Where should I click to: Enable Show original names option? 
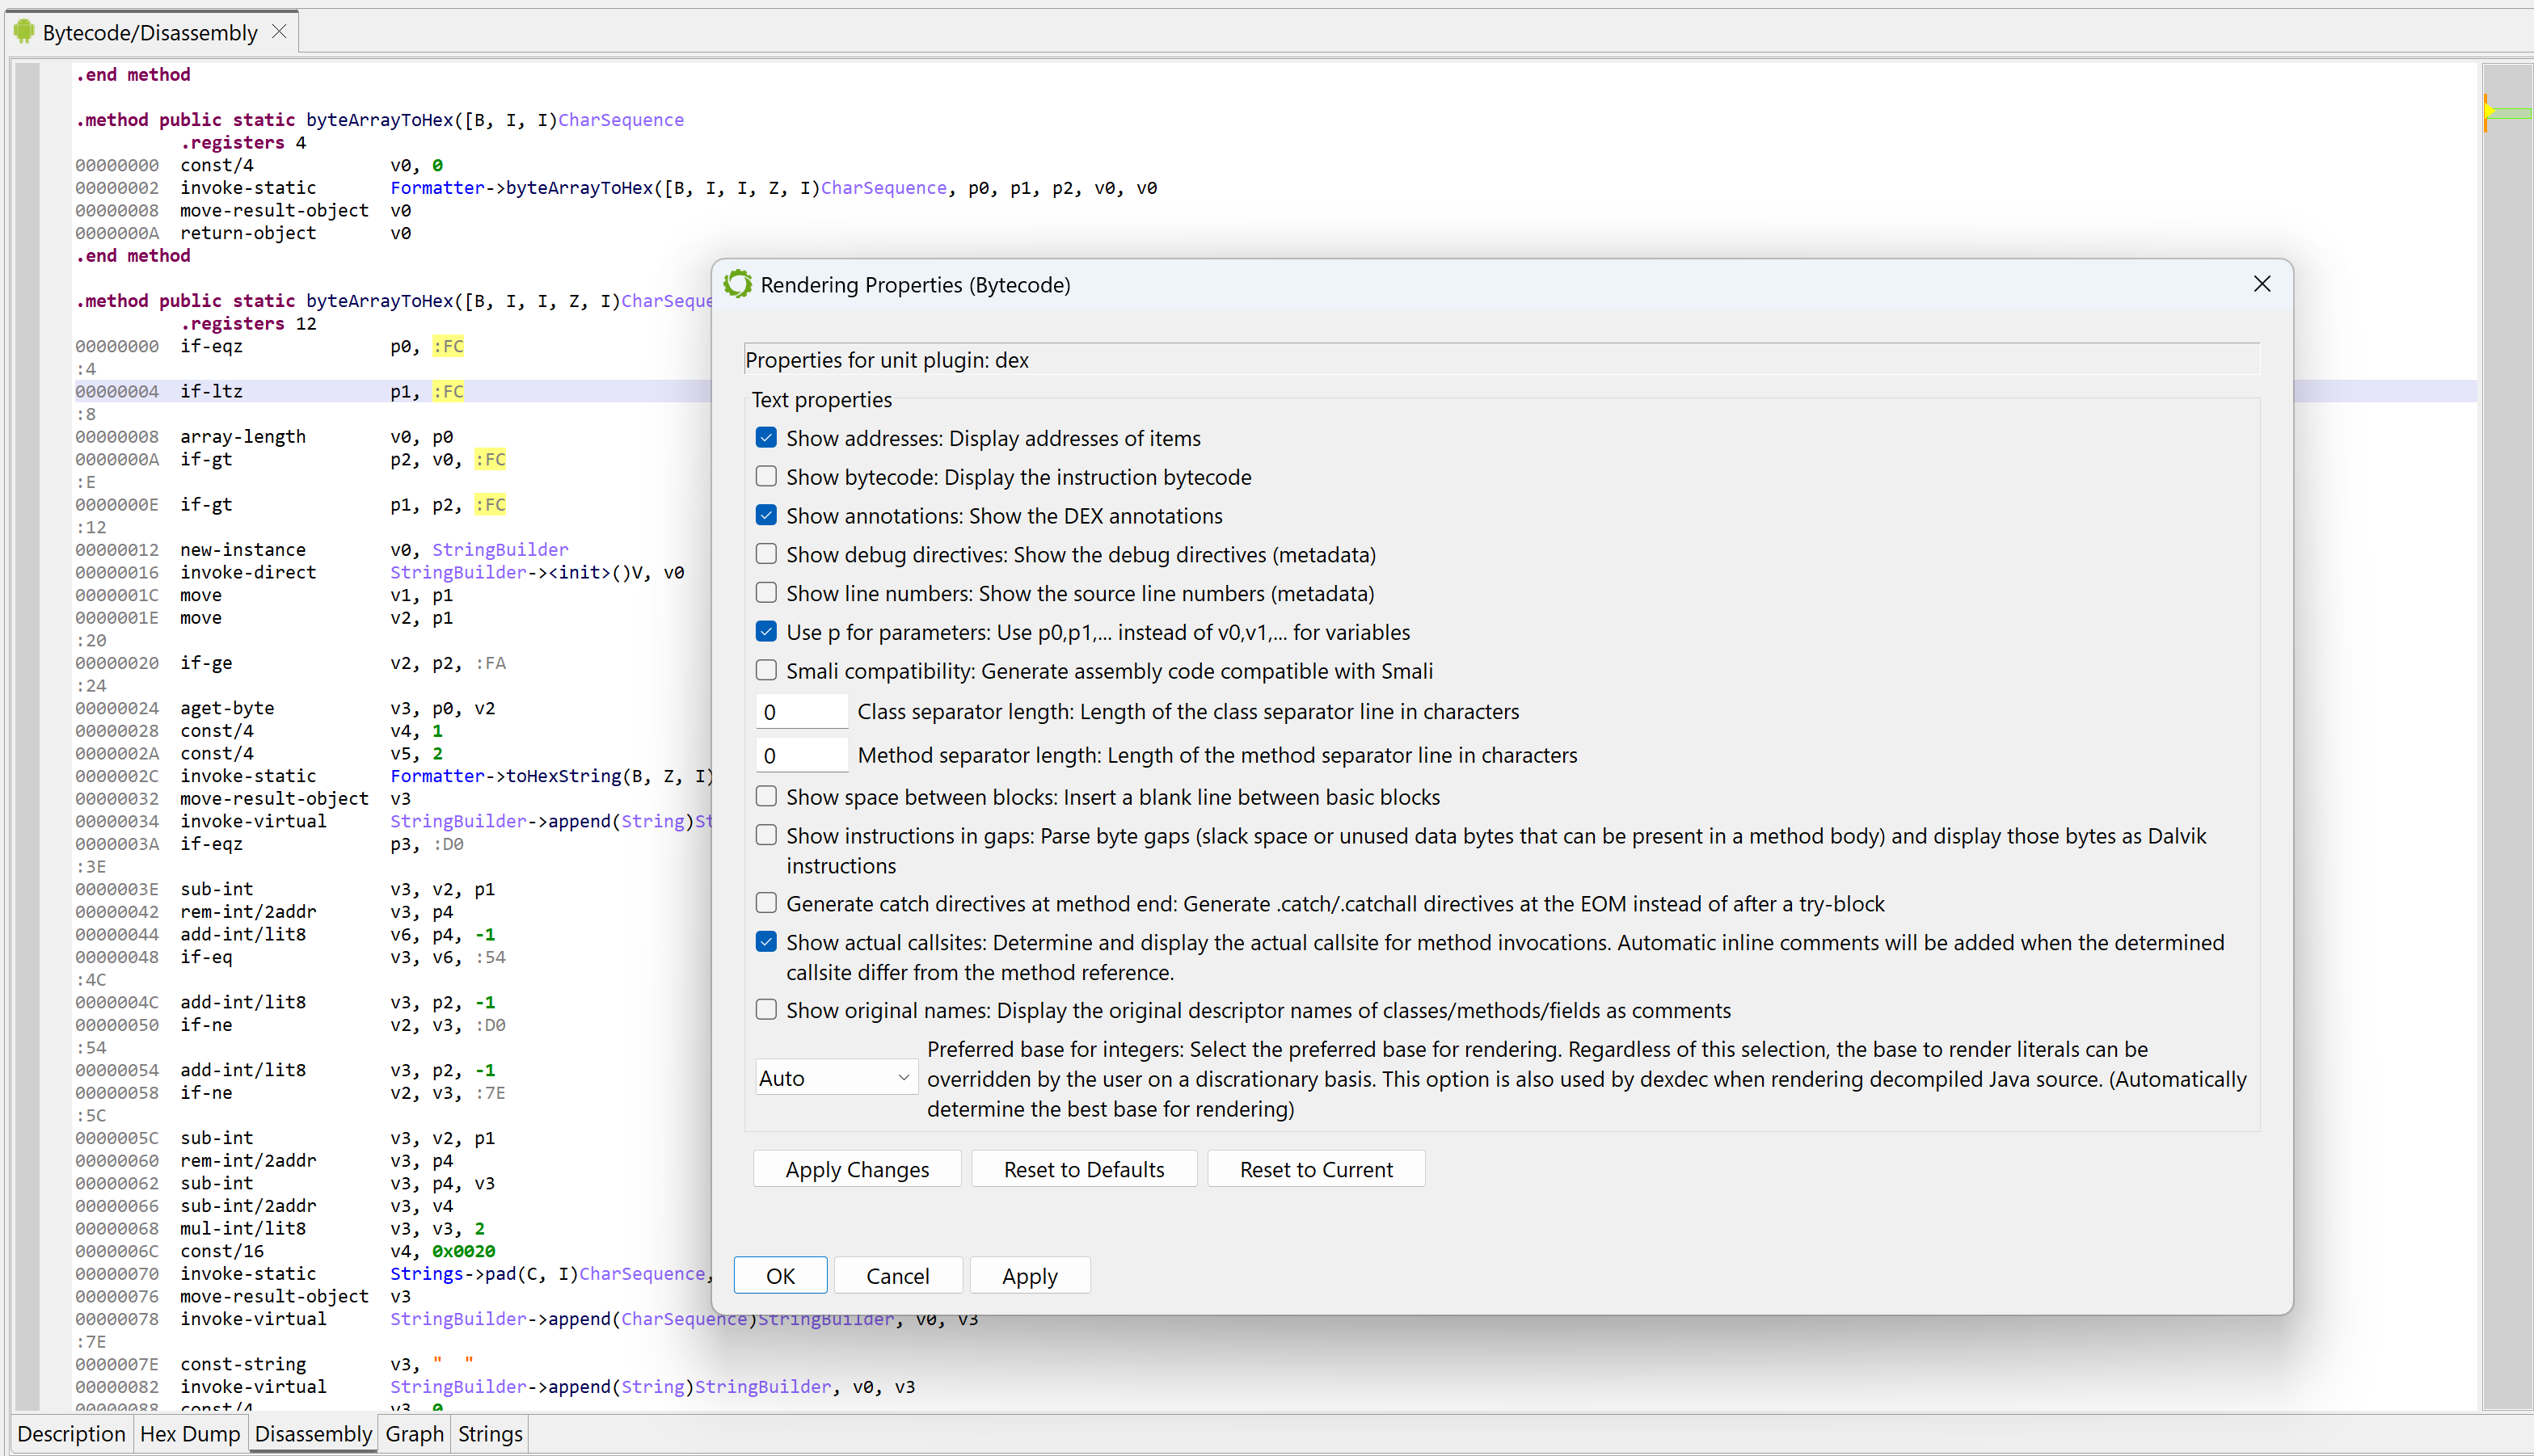(766, 1010)
